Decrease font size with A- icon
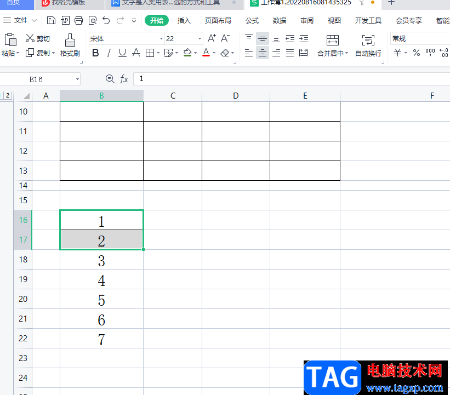The height and width of the screenshot is (395, 450). tap(225, 38)
